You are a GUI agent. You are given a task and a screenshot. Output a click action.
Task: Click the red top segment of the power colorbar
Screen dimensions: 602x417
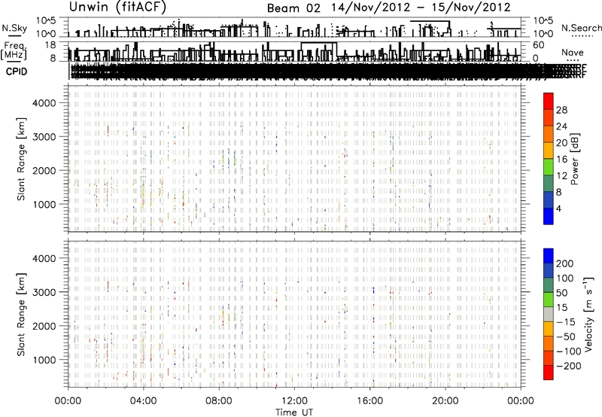click(549, 101)
